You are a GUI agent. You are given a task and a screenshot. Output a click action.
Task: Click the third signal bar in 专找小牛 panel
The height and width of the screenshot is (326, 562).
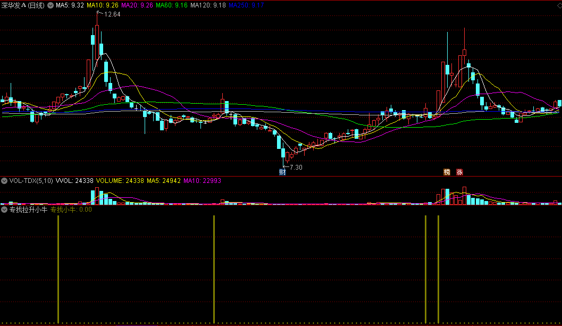tap(425, 269)
